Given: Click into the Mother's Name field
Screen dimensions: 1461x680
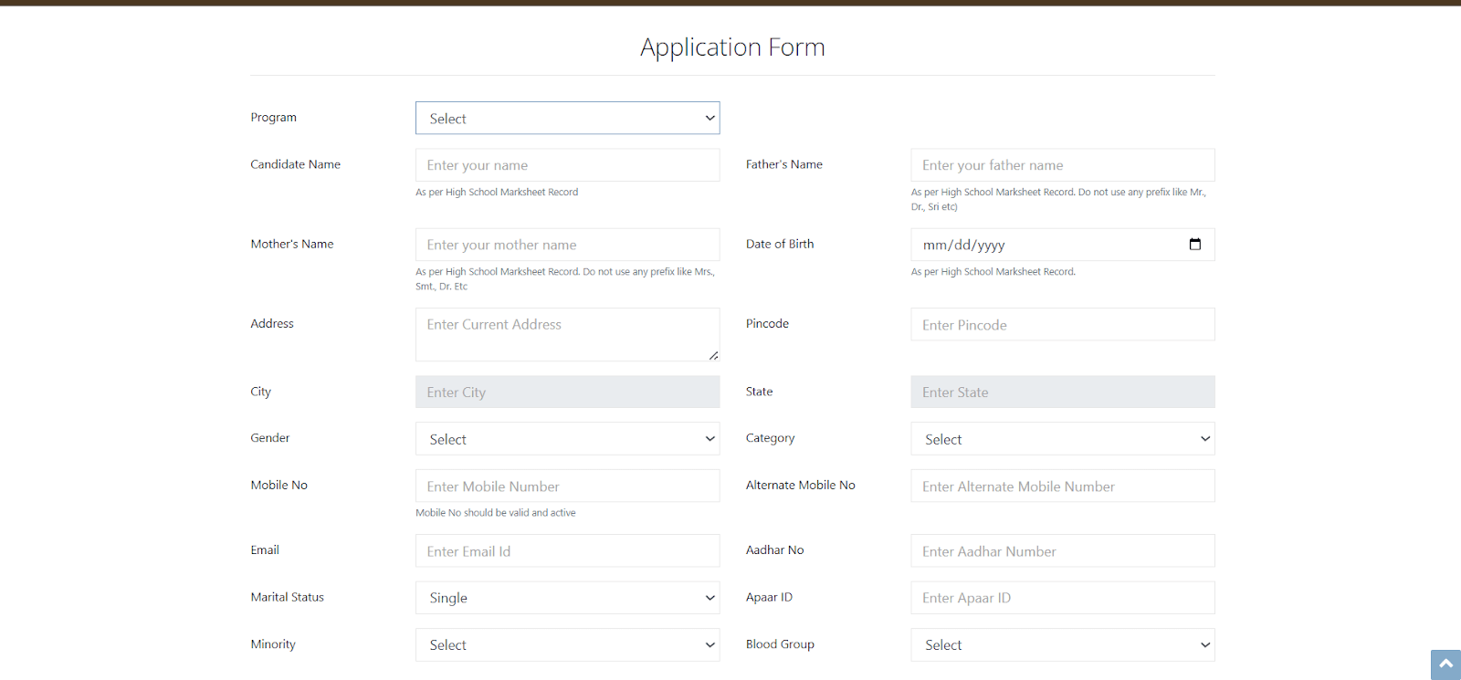Looking at the screenshot, I should 567,245.
